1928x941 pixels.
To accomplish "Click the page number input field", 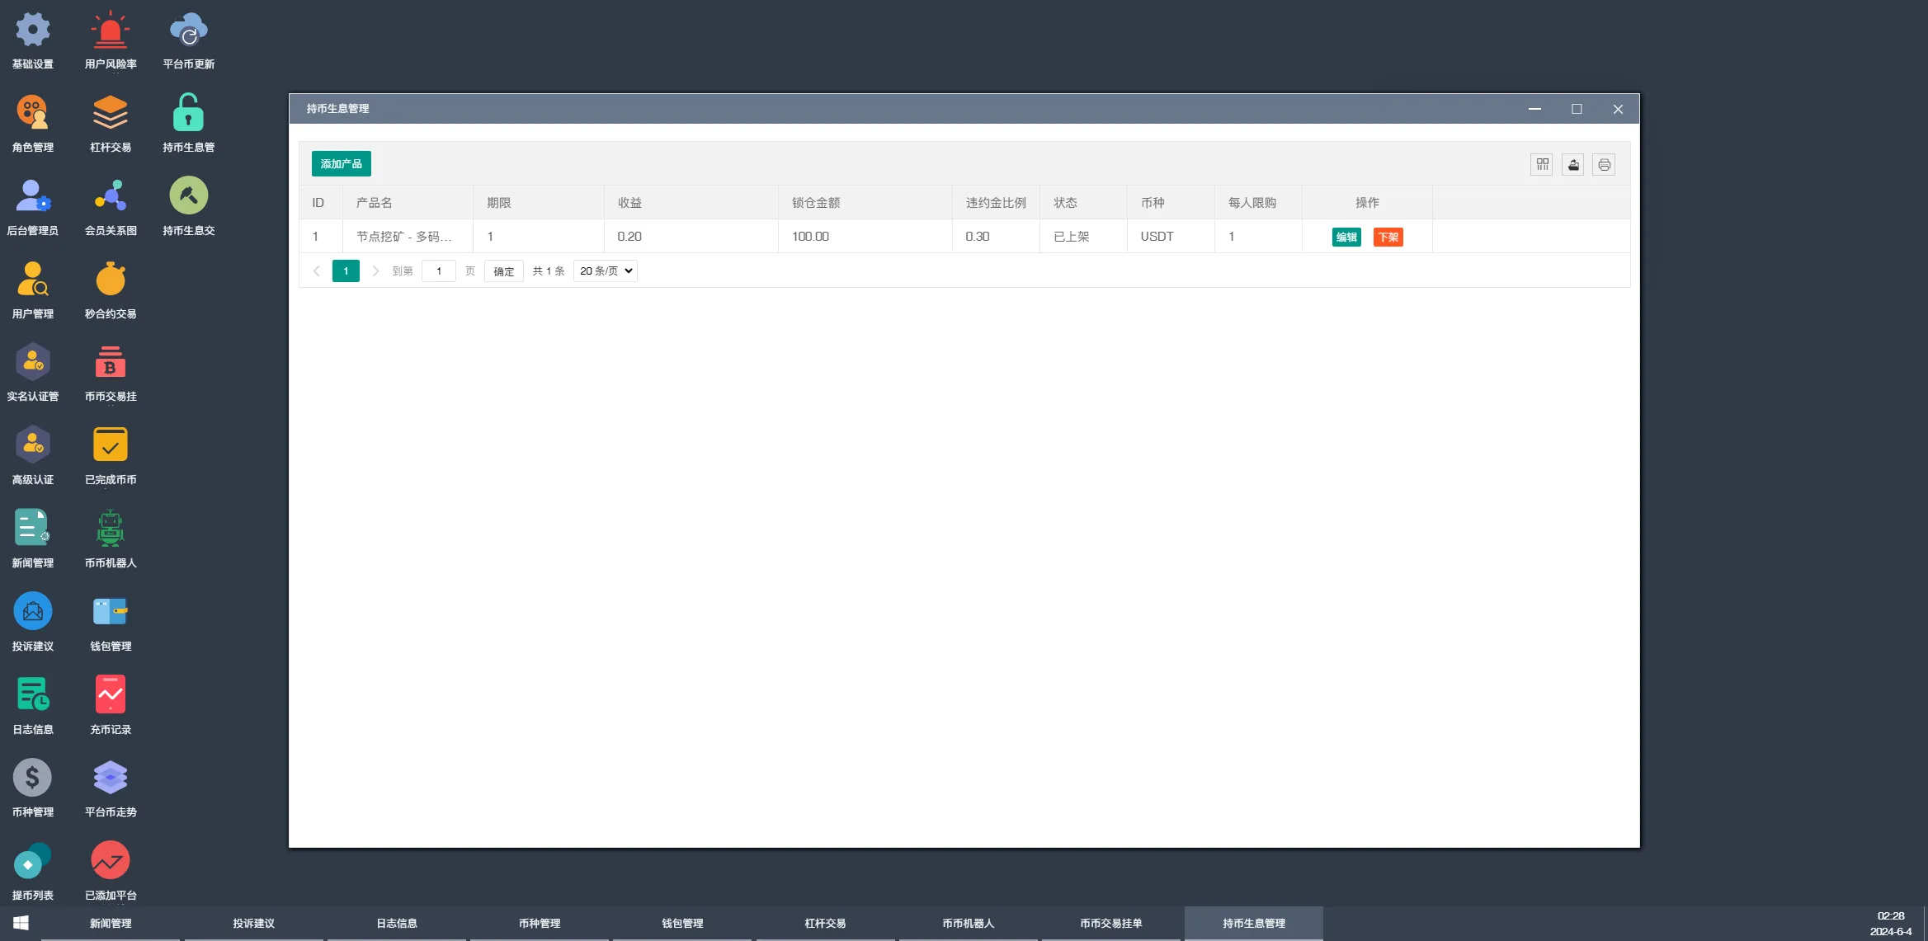I will [x=439, y=271].
